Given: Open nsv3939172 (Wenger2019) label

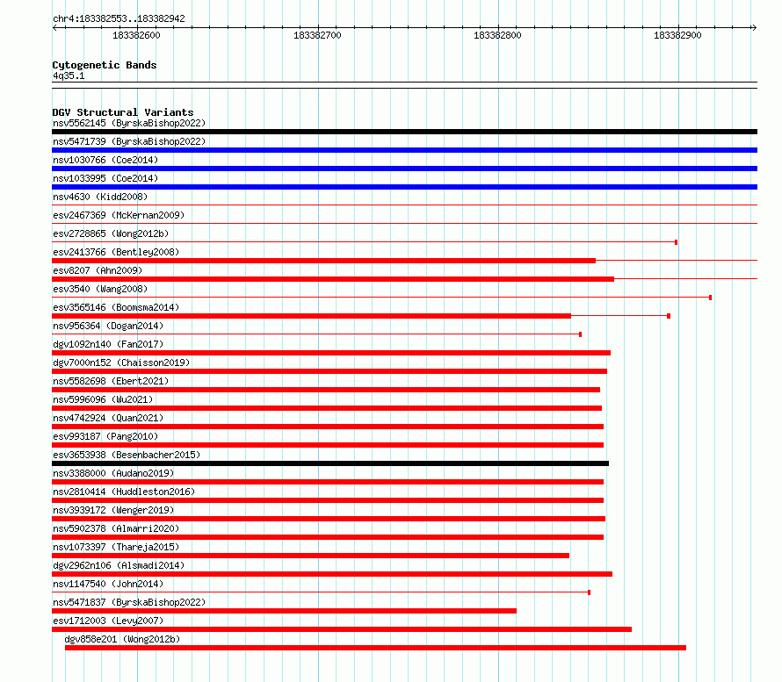Looking at the screenshot, I should [x=113, y=510].
